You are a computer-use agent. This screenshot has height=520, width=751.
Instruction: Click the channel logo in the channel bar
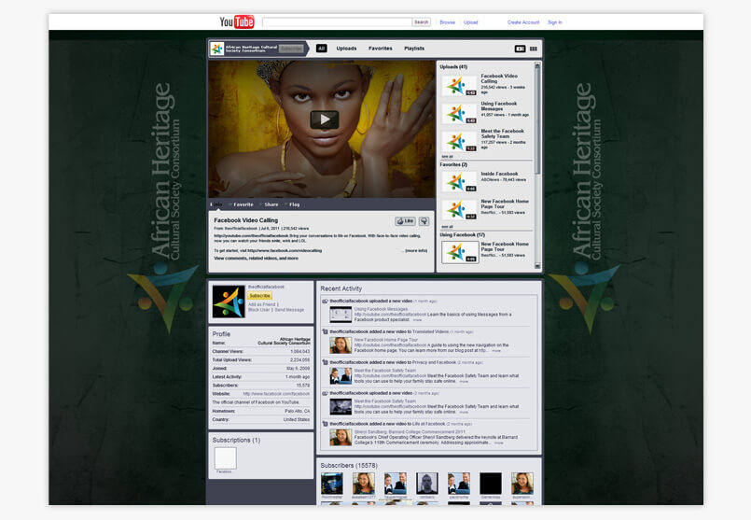click(x=217, y=49)
